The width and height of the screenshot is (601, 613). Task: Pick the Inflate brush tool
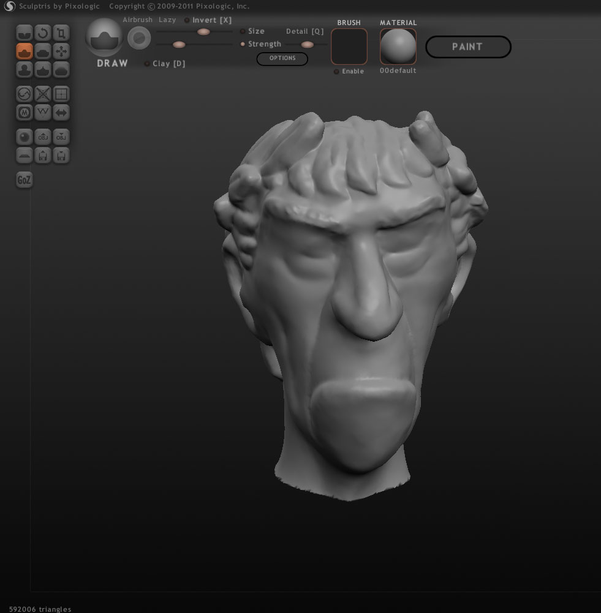25,70
